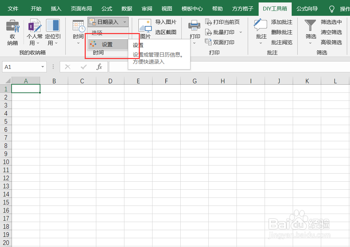Click the 定位引用 locate reference icon
The height and width of the screenshot is (247, 350).
(53, 25)
